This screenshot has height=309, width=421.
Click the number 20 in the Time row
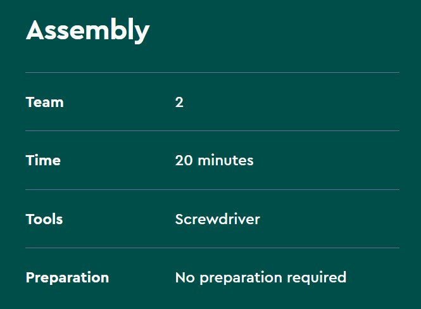184,160
